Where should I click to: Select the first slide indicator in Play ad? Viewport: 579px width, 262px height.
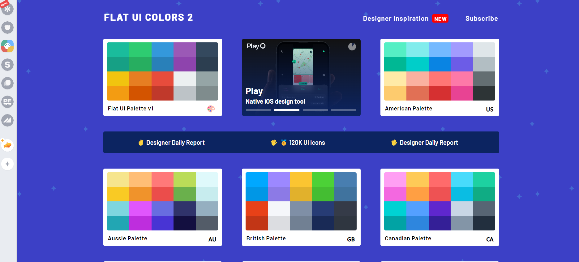[x=258, y=110]
